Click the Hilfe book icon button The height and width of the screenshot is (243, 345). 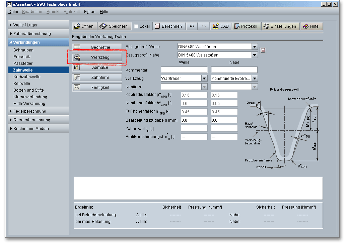click(311, 26)
